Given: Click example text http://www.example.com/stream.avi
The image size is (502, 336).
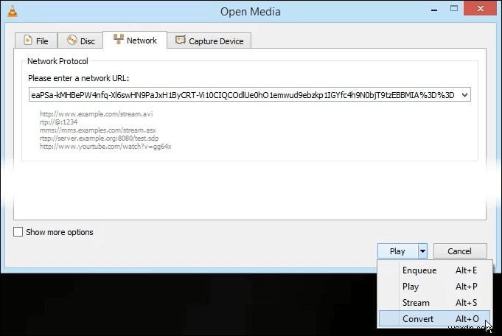Looking at the screenshot, I should [97, 114].
